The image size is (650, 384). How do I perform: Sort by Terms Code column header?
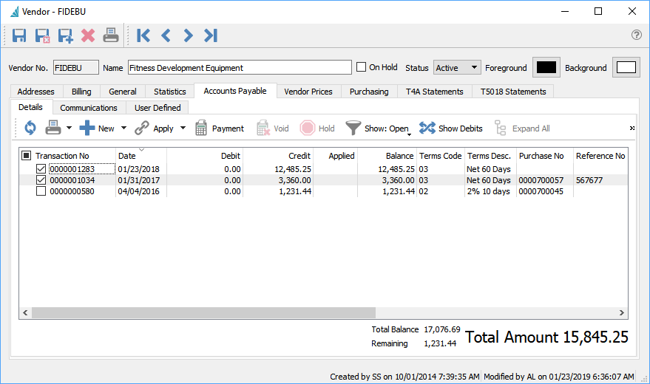440,156
